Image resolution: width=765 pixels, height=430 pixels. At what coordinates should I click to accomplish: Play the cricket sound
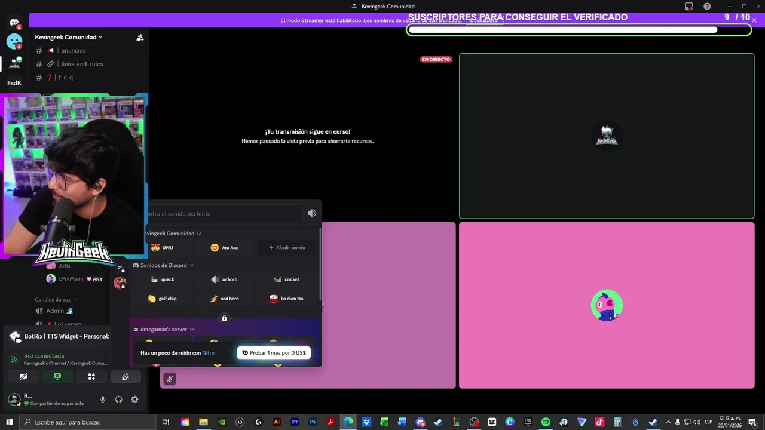pyautogui.click(x=286, y=279)
